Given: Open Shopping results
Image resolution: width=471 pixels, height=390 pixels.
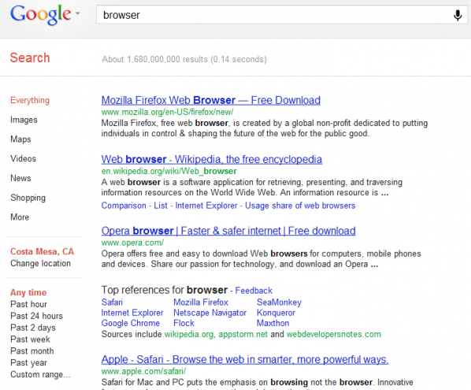Looking at the screenshot, I should pos(28,198).
